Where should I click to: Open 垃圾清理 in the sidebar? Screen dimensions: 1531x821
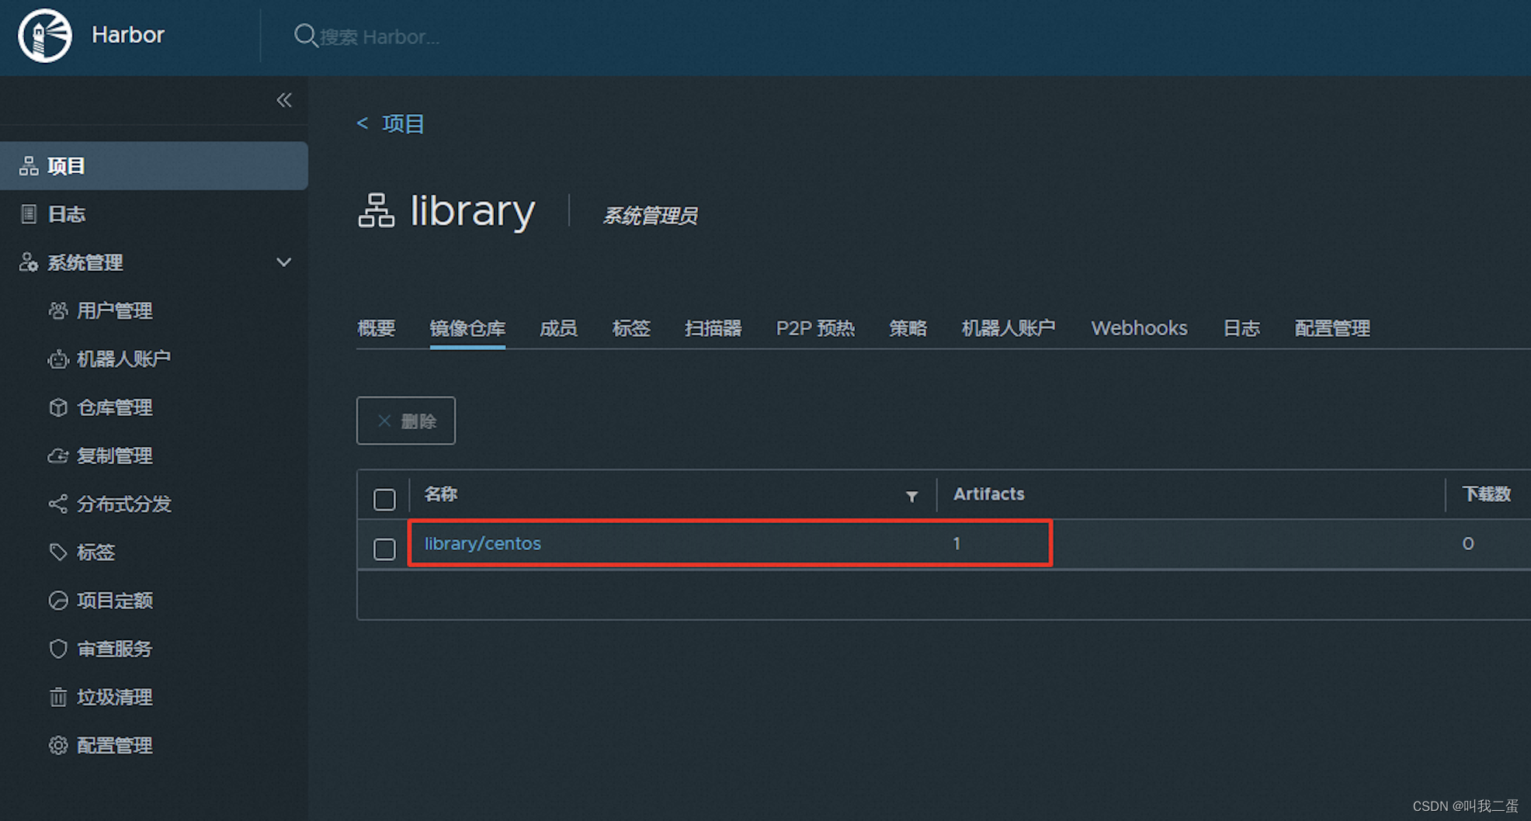115,697
